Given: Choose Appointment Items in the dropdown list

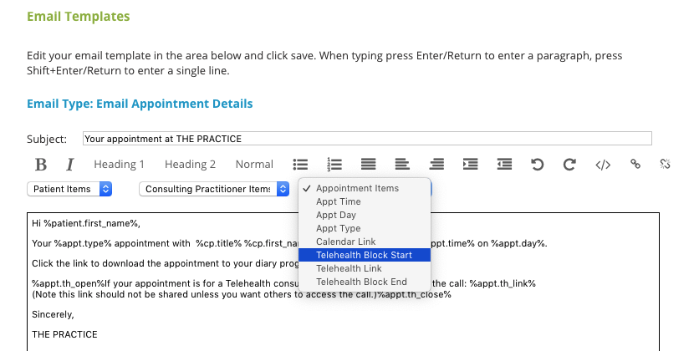Looking at the screenshot, I should tap(365, 188).
